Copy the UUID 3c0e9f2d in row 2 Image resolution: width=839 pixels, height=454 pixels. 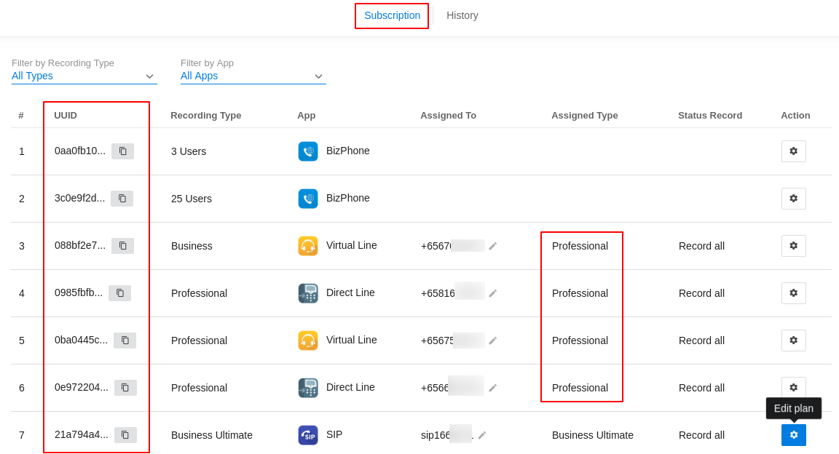pyautogui.click(x=122, y=199)
